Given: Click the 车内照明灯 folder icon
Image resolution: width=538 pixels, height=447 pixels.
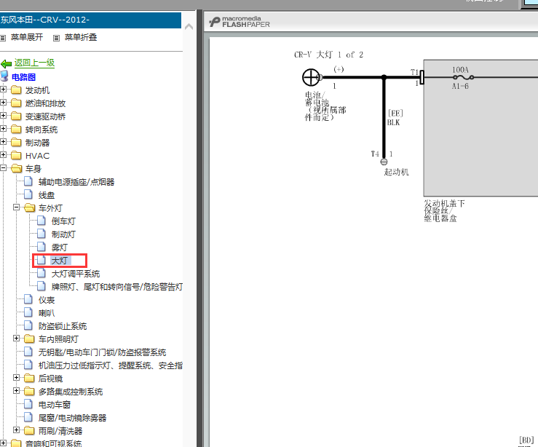Looking at the screenshot, I should (x=29, y=339).
